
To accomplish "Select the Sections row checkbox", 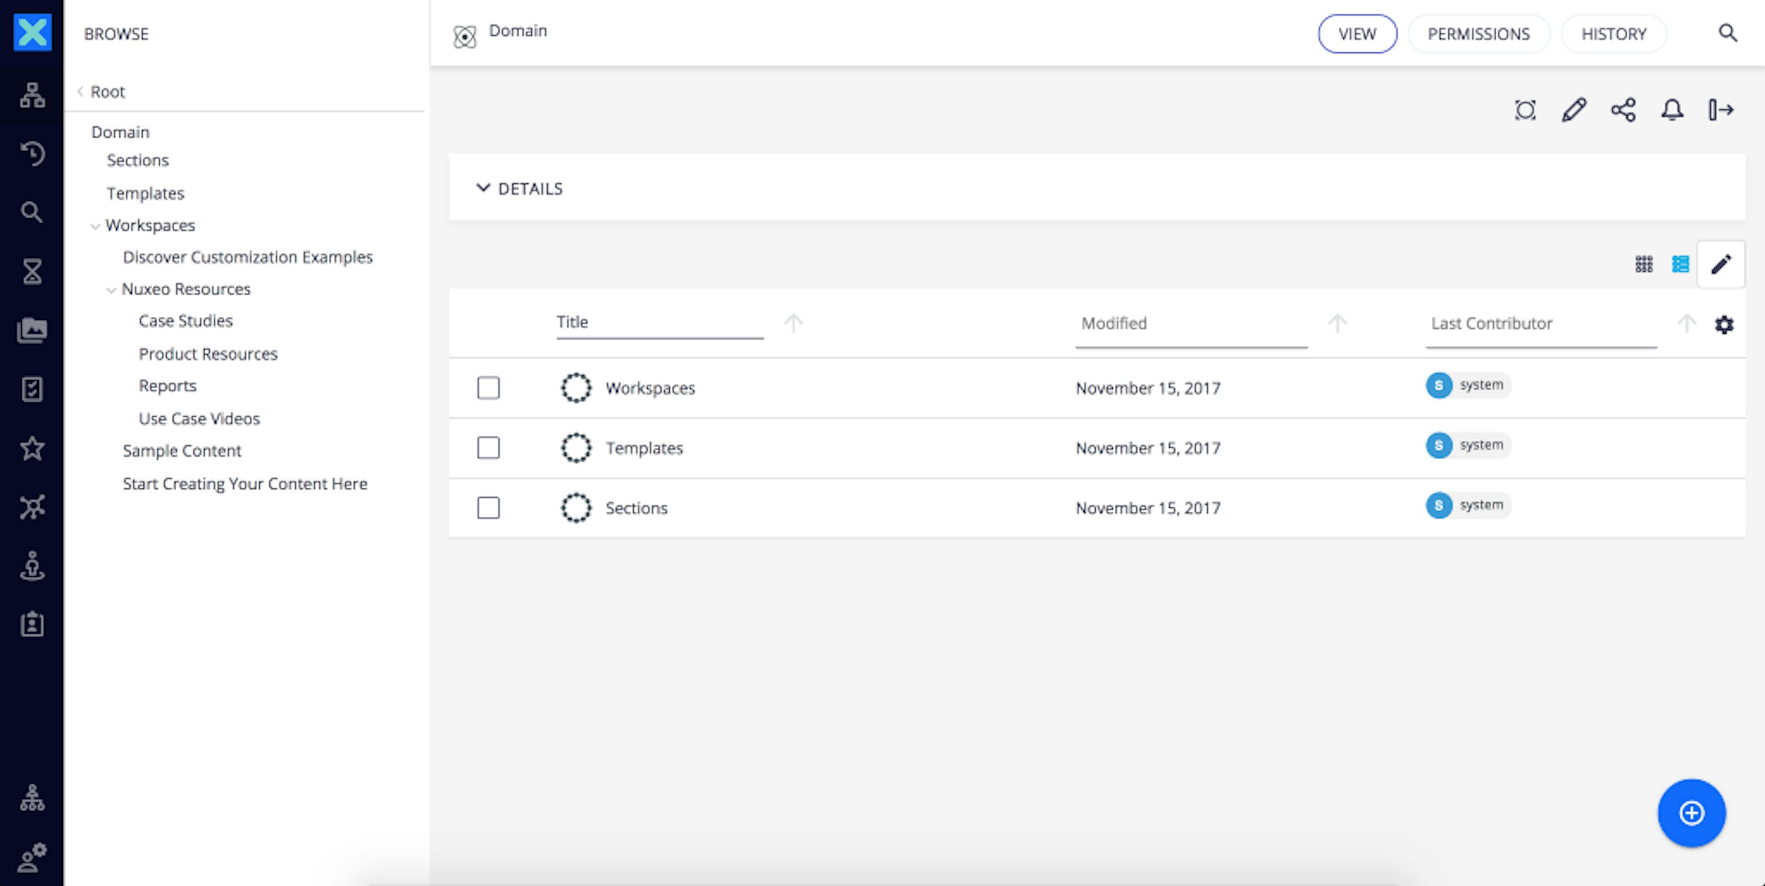I will point(489,508).
